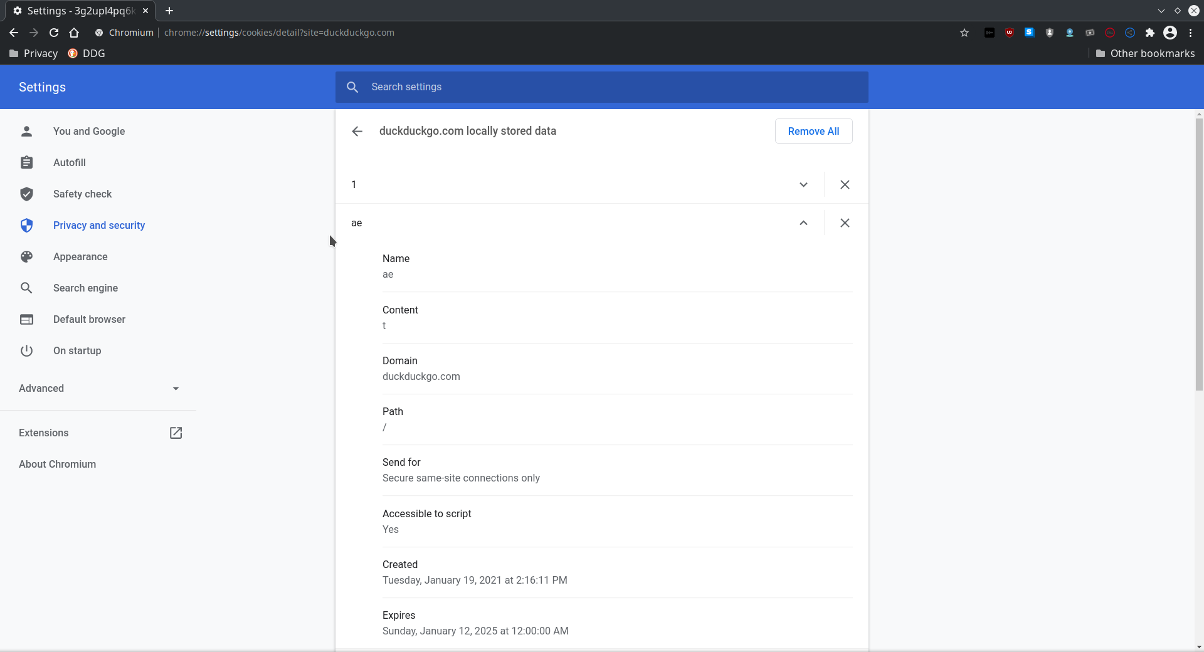Open the blue S extension icon
Image resolution: width=1204 pixels, height=652 pixels.
pos(1030,33)
